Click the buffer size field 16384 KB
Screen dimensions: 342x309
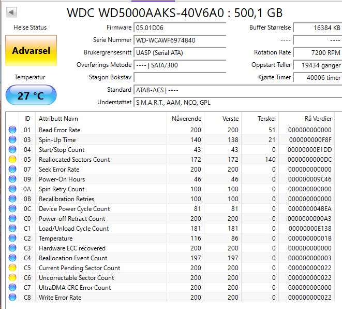[318, 28]
